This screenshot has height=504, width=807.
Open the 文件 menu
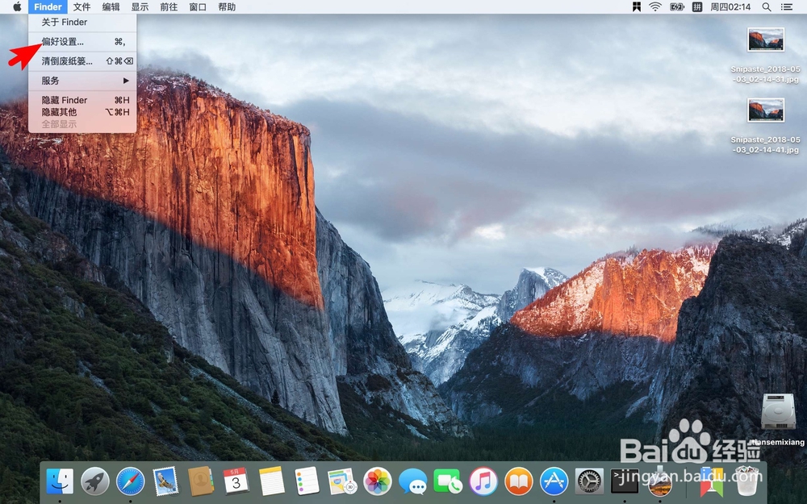coord(82,6)
